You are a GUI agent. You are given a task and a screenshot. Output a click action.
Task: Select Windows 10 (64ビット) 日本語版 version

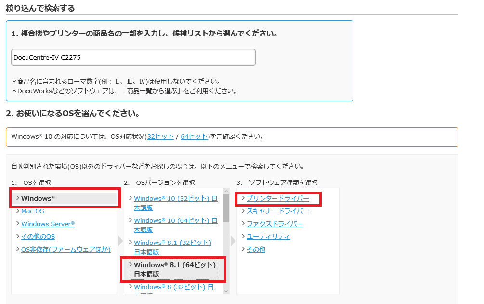tap(175, 225)
